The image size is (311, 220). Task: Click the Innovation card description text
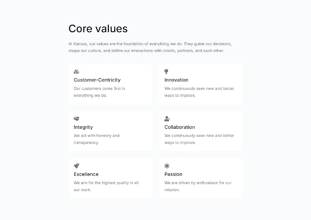(199, 92)
